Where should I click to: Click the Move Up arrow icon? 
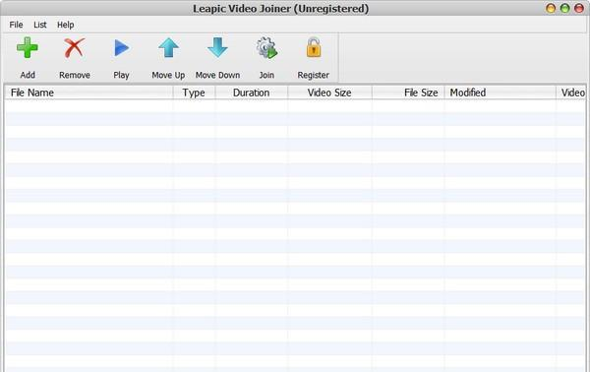tap(168, 48)
